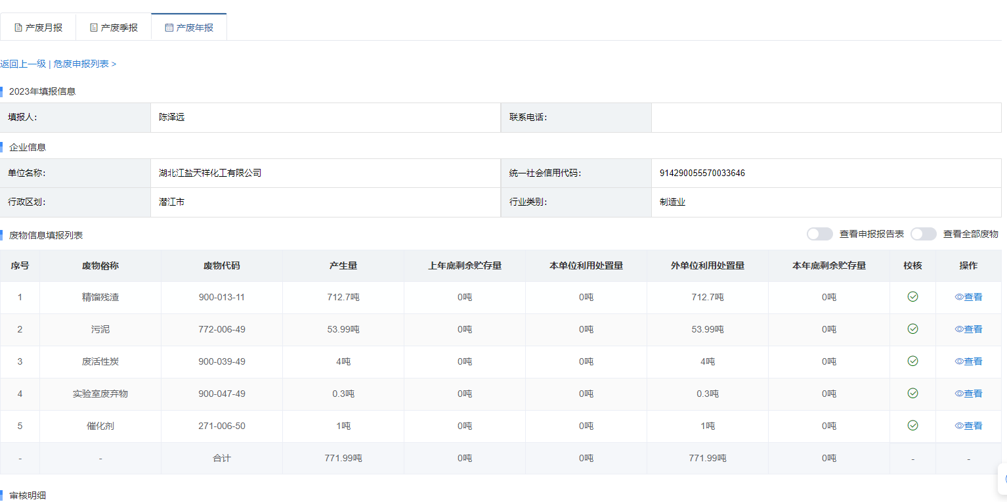The width and height of the screenshot is (1007, 502).
Task: Click the 712.7吨 value in 产生量 column
Action: coord(343,297)
